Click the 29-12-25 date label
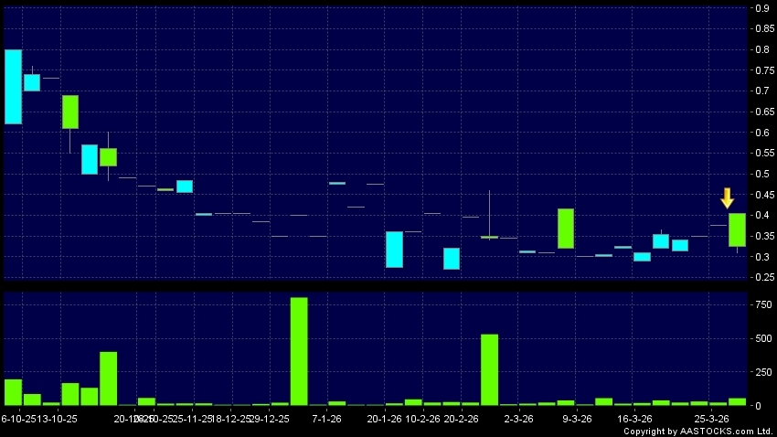777x437 pixels. pos(270,418)
